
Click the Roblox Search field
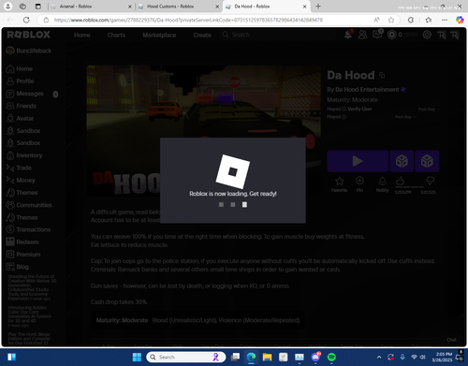278,35
